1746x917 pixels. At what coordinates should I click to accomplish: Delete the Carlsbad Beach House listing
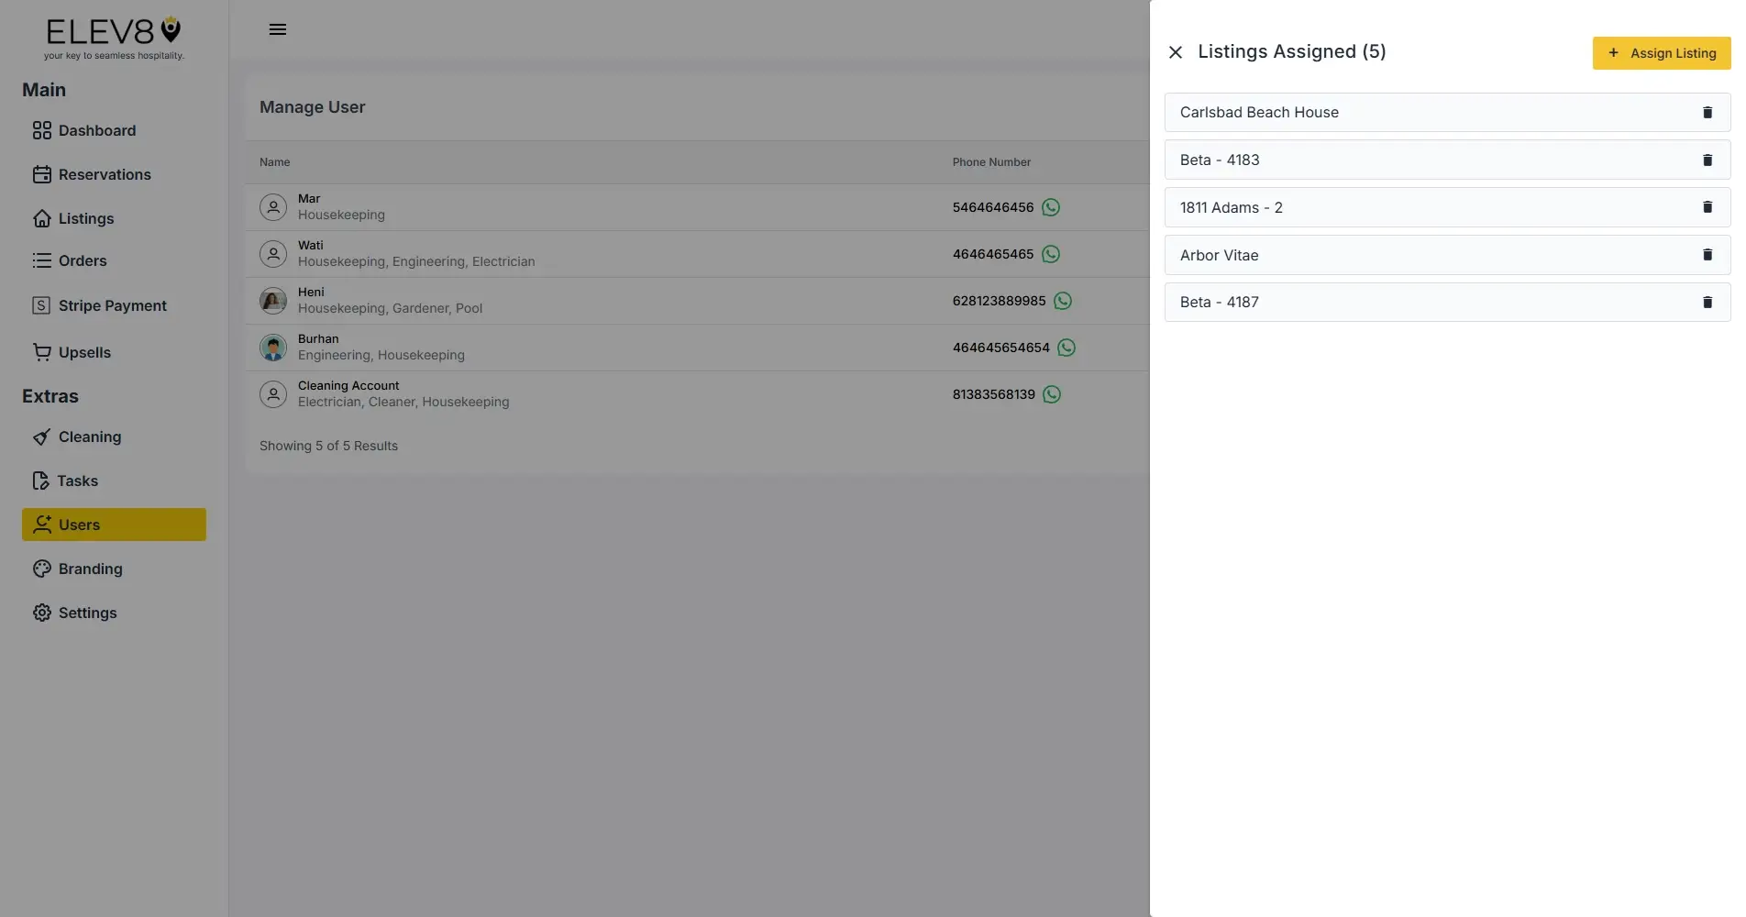[1707, 112]
